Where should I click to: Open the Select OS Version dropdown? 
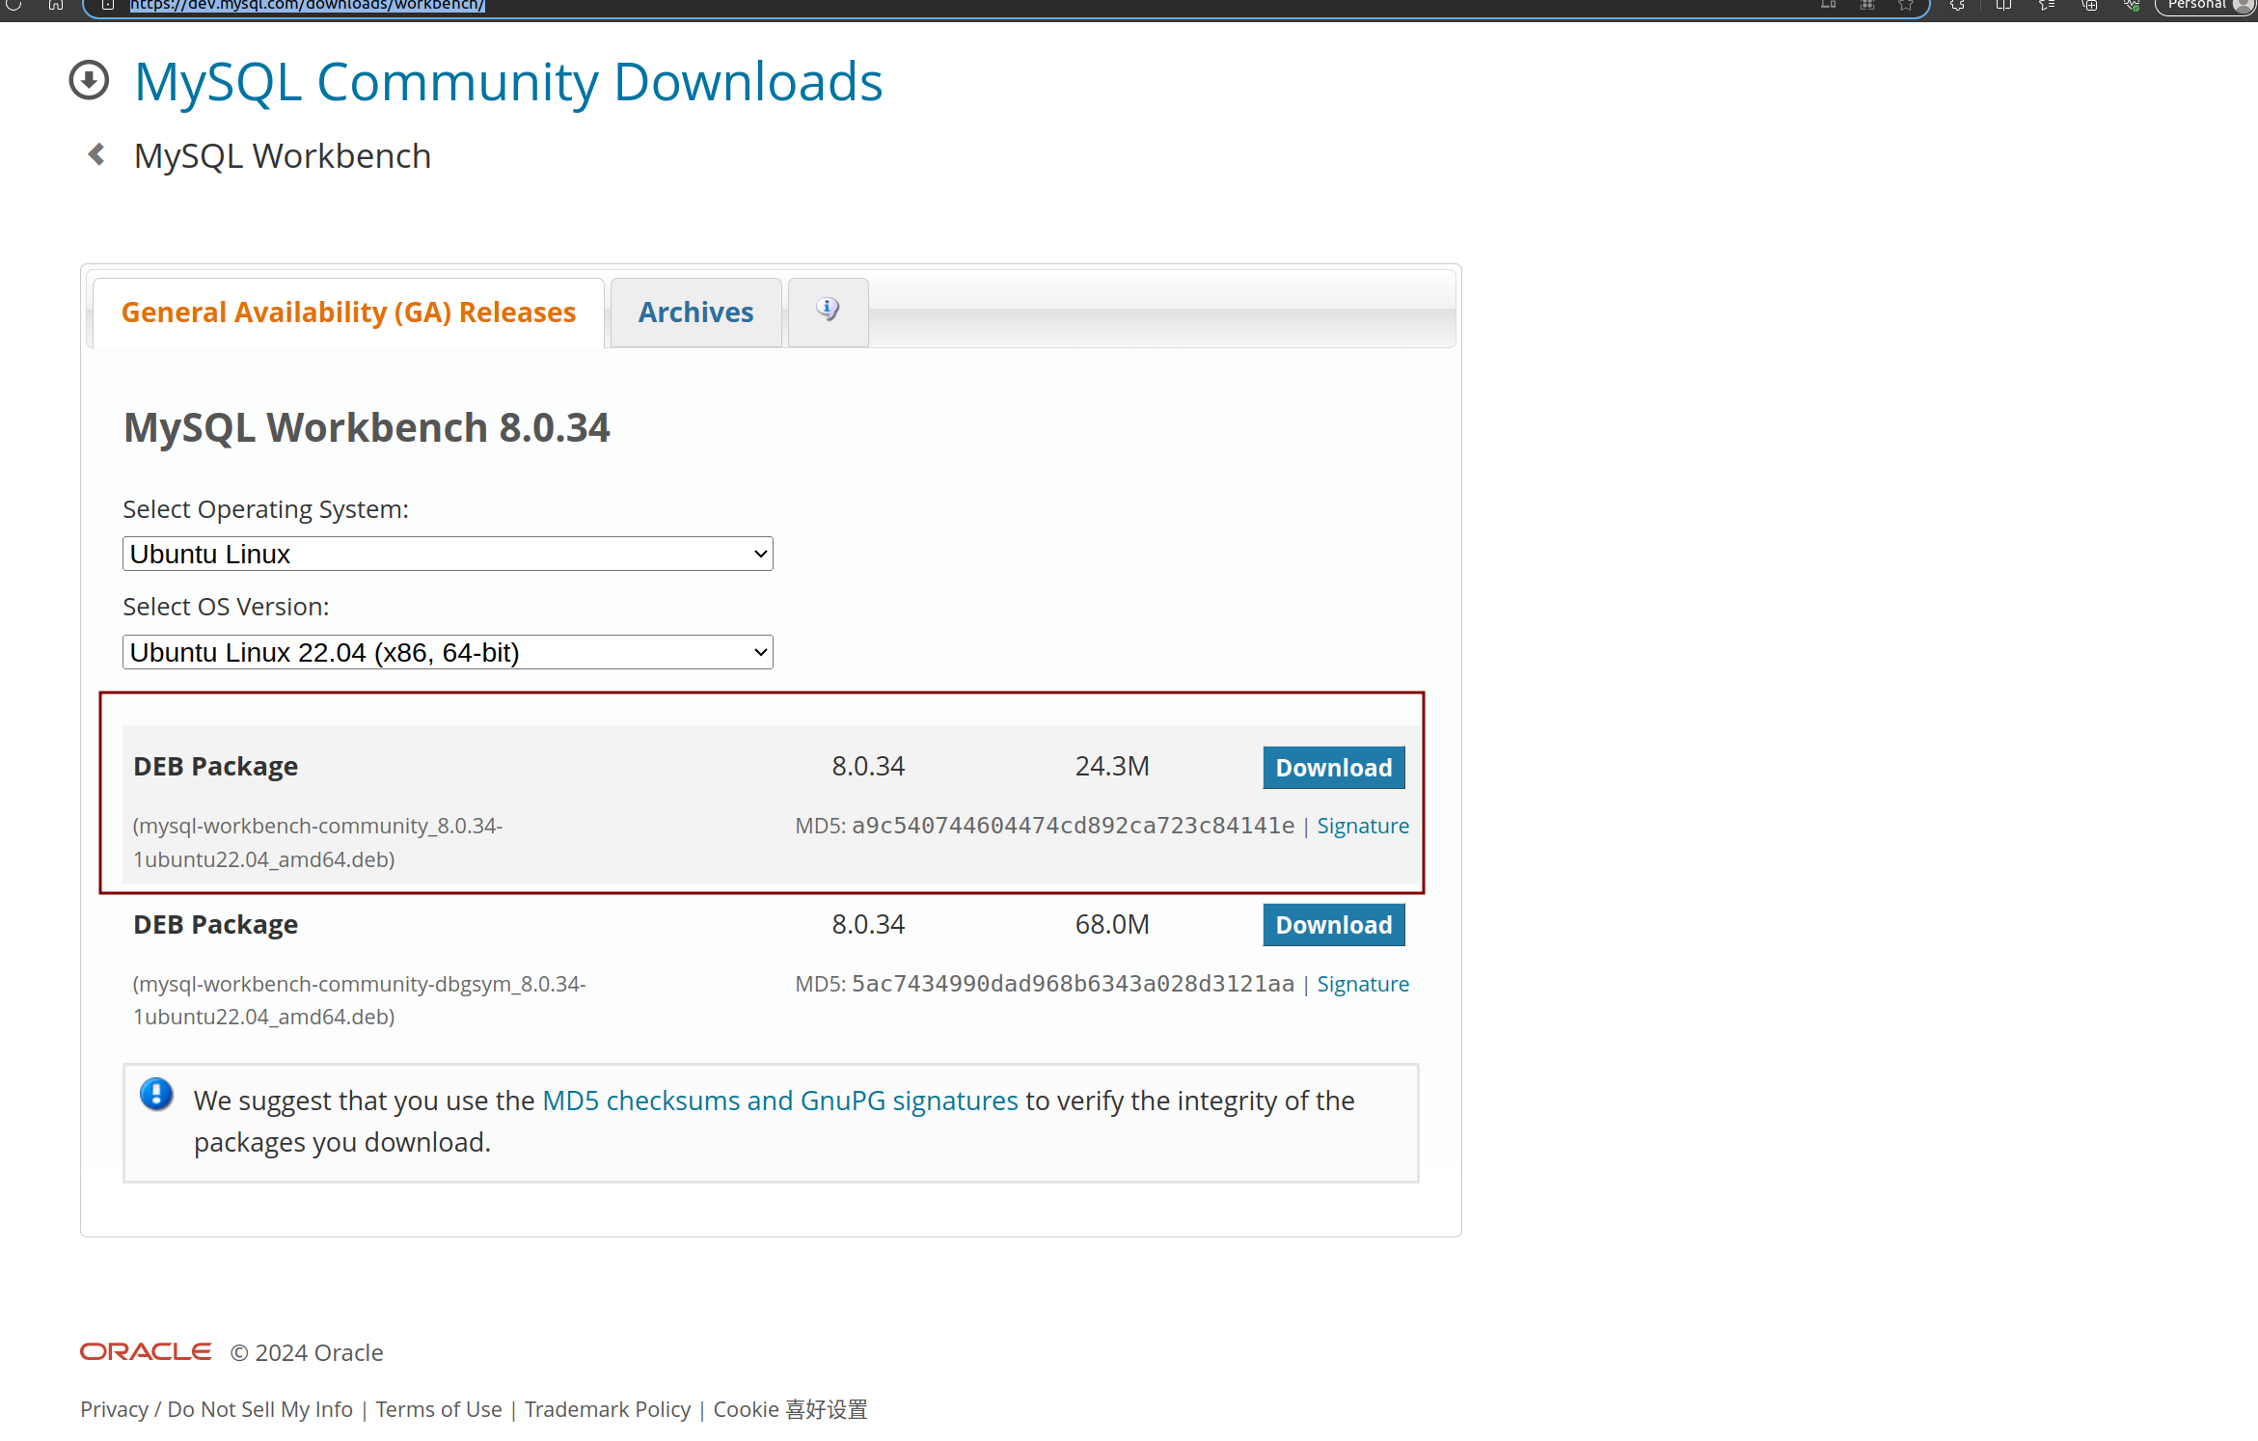(x=448, y=653)
